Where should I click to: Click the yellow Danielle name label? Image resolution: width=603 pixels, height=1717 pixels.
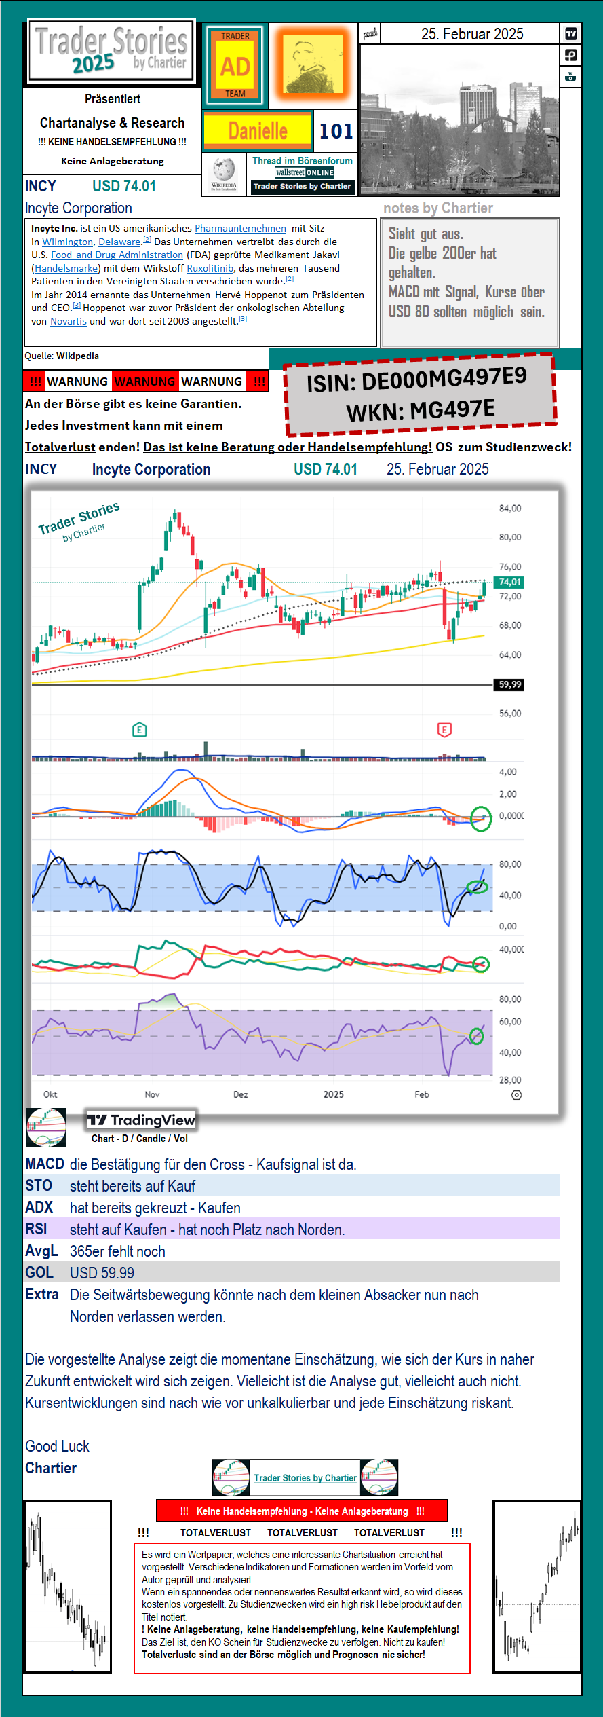[258, 130]
